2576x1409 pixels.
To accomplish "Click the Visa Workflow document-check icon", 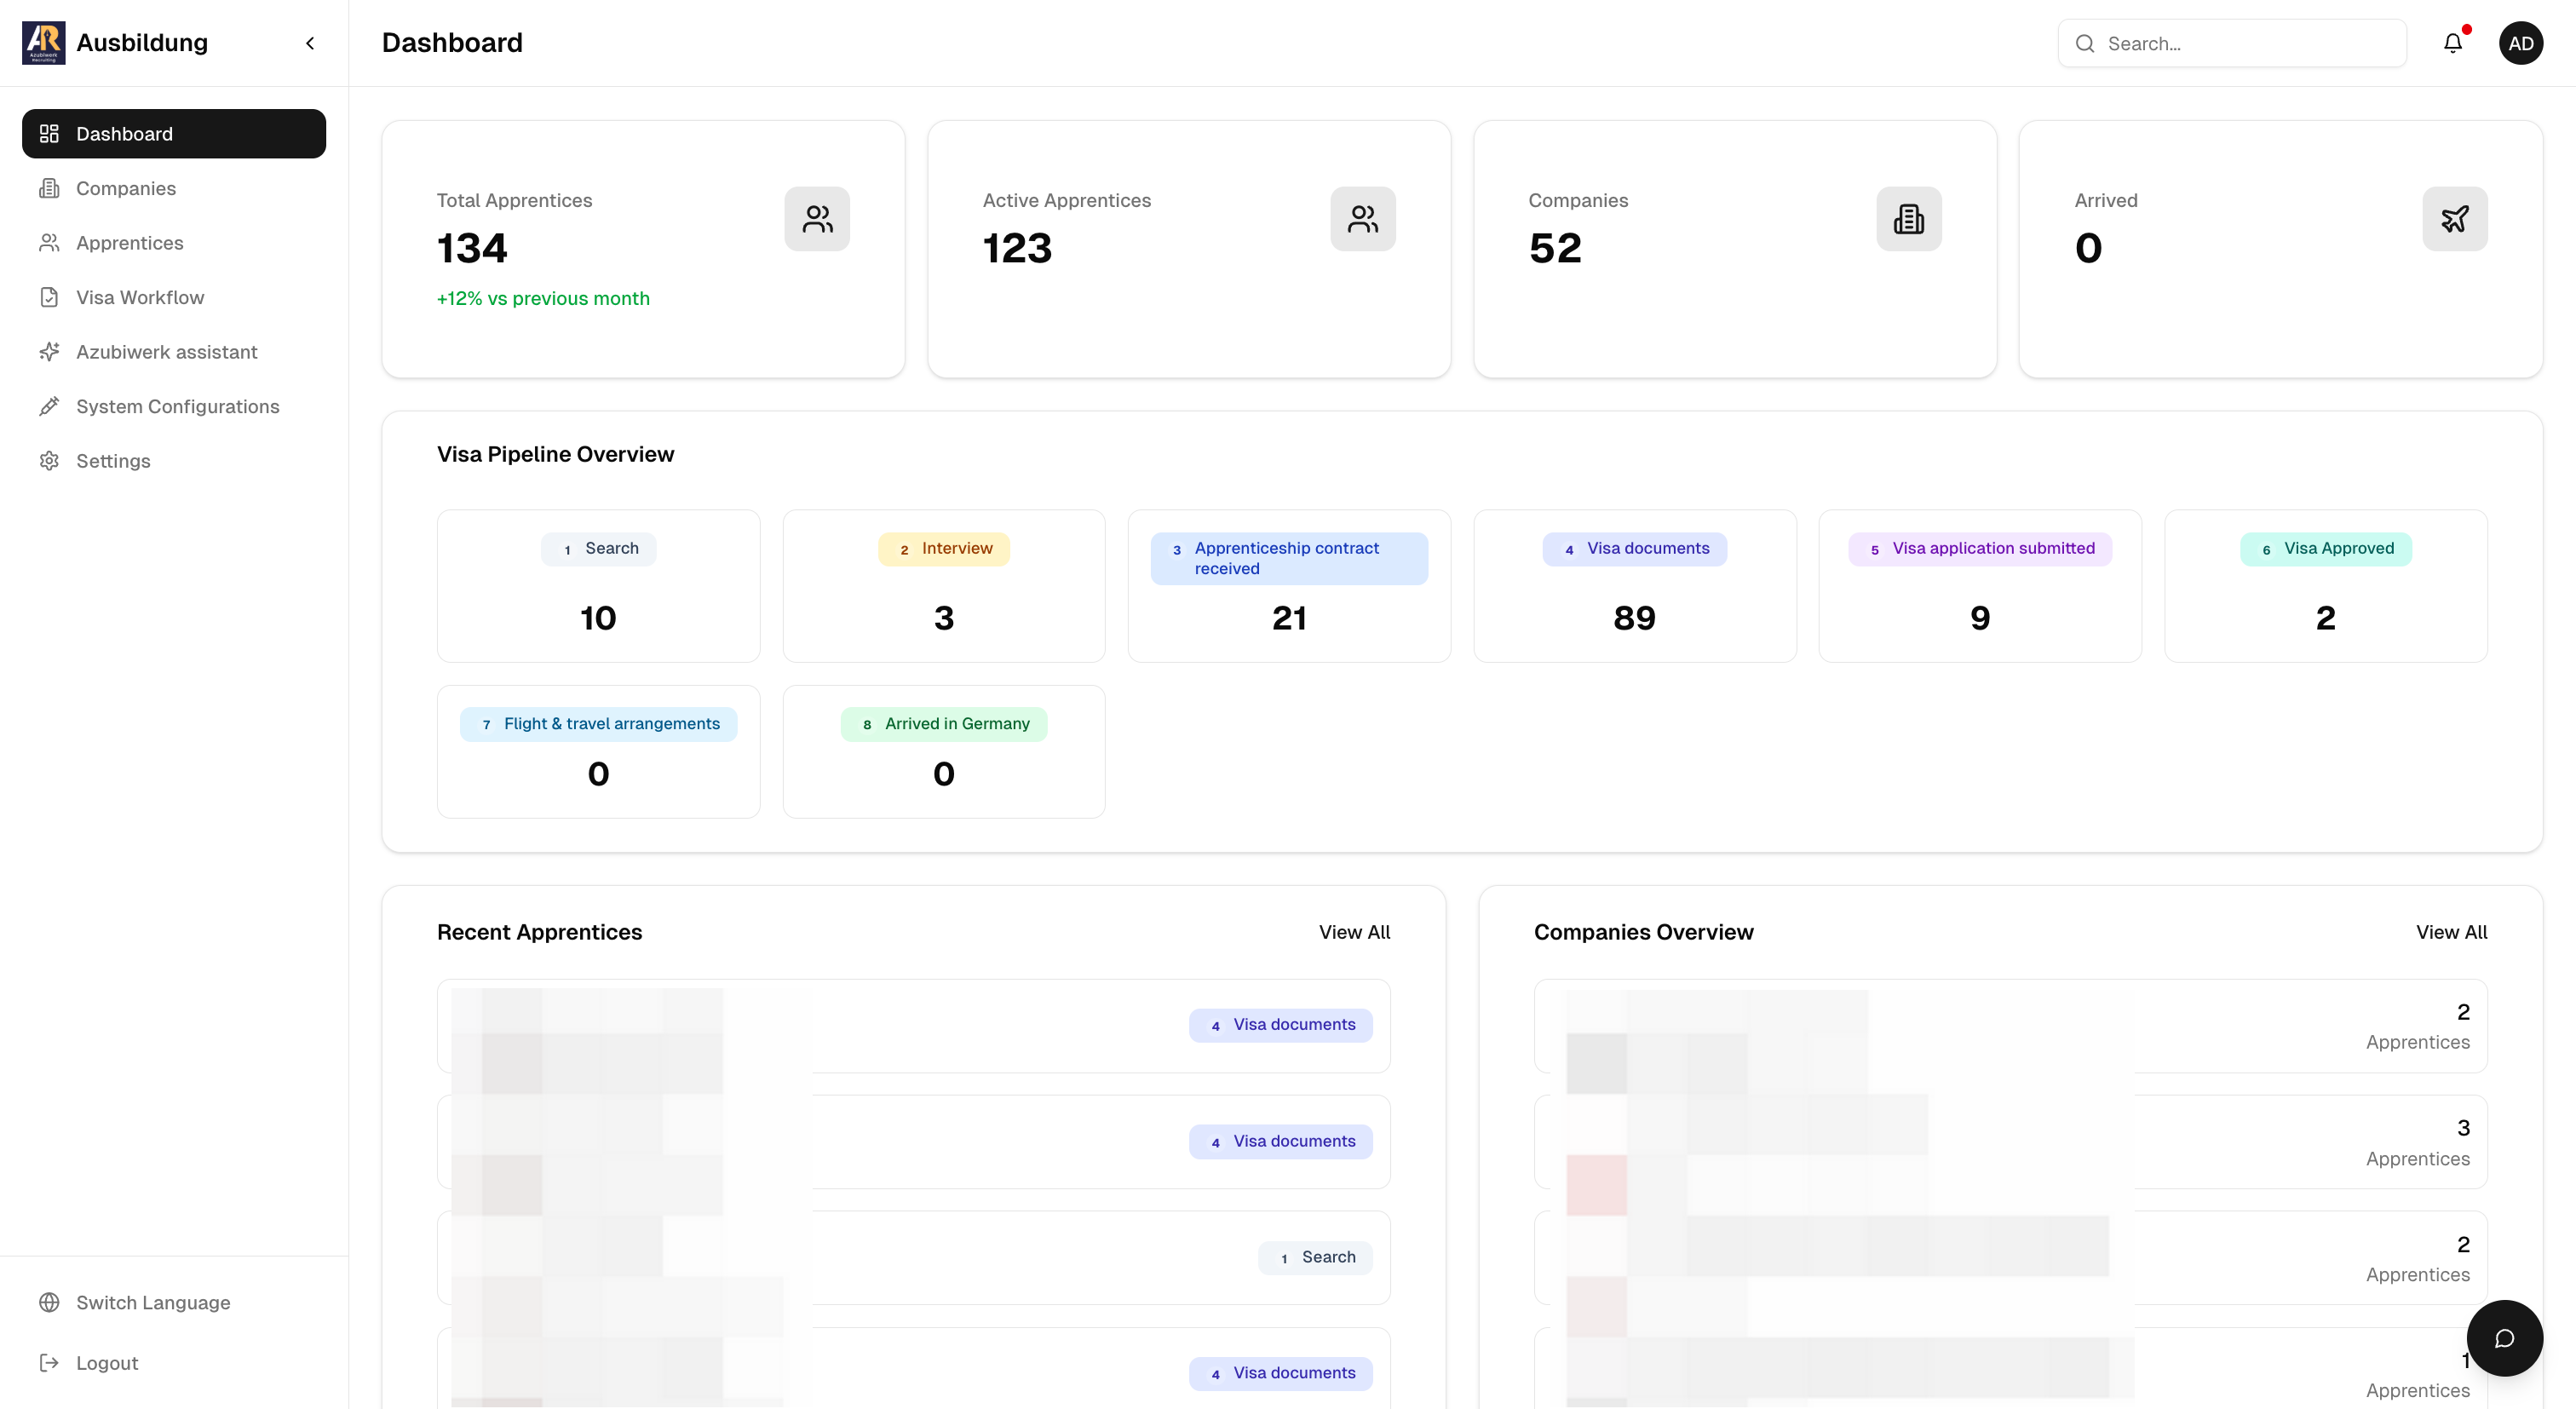I will point(49,297).
